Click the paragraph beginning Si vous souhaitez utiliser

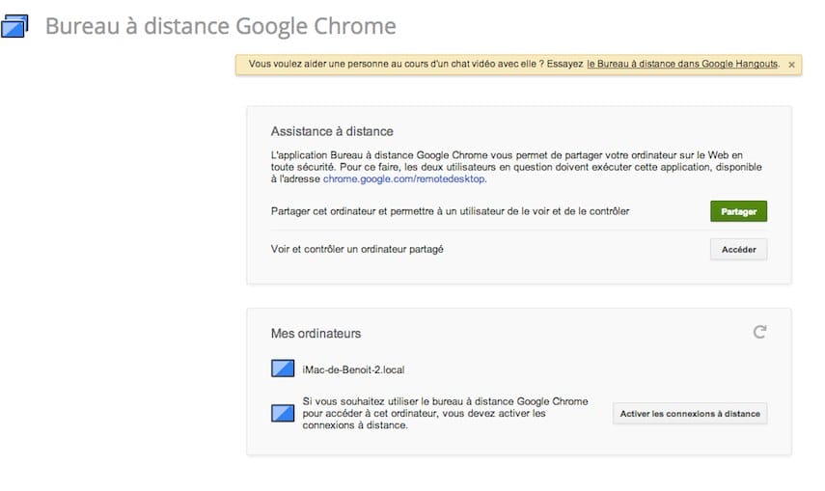point(445,413)
